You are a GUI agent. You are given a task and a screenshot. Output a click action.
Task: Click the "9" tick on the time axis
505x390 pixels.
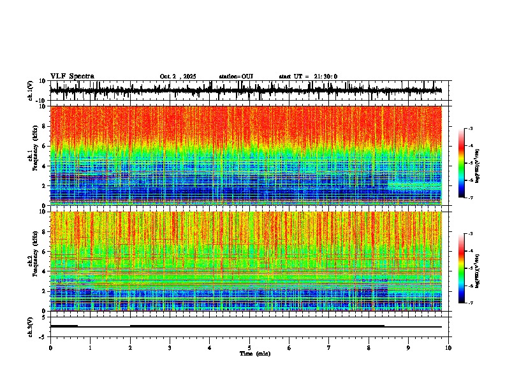point(408,348)
